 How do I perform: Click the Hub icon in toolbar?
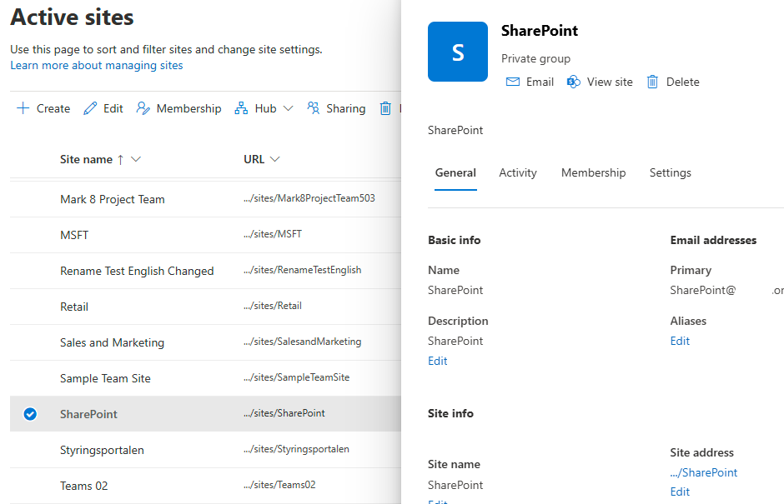point(242,108)
